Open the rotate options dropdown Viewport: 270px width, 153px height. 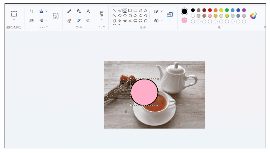[46, 11]
